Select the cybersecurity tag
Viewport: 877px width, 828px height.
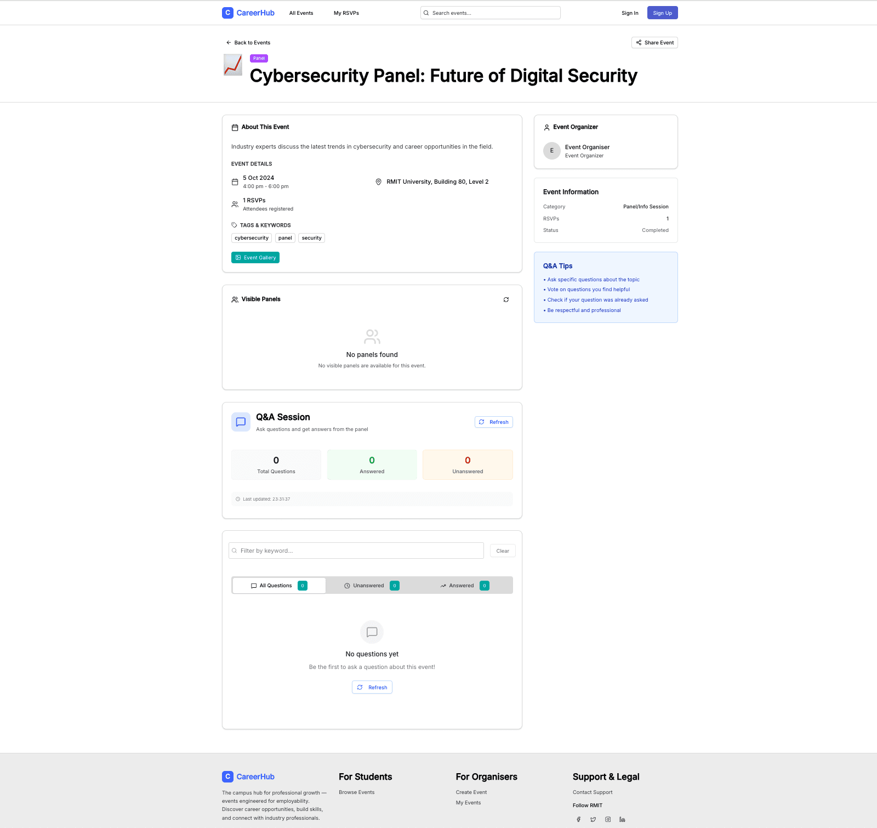point(251,237)
